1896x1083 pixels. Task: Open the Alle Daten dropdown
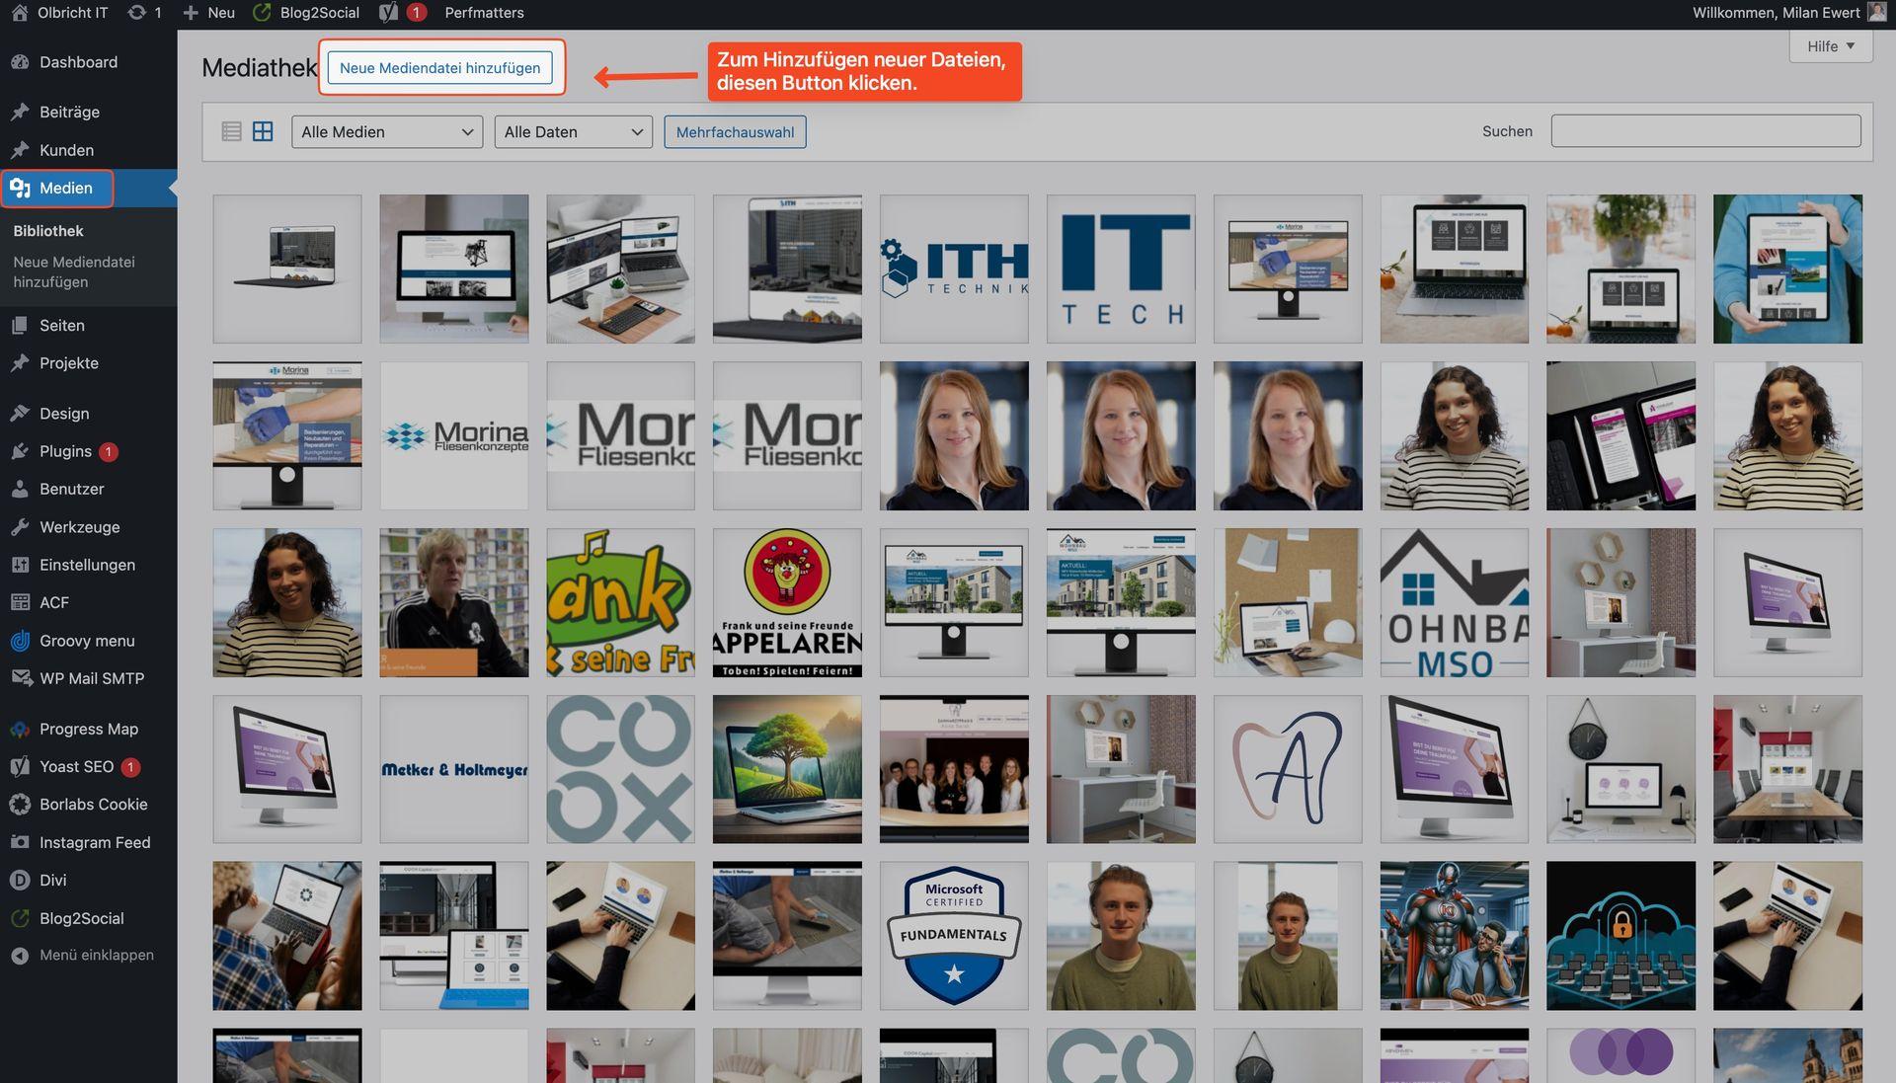(x=573, y=132)
